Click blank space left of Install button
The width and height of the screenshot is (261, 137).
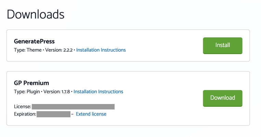(x=164, y=45)
